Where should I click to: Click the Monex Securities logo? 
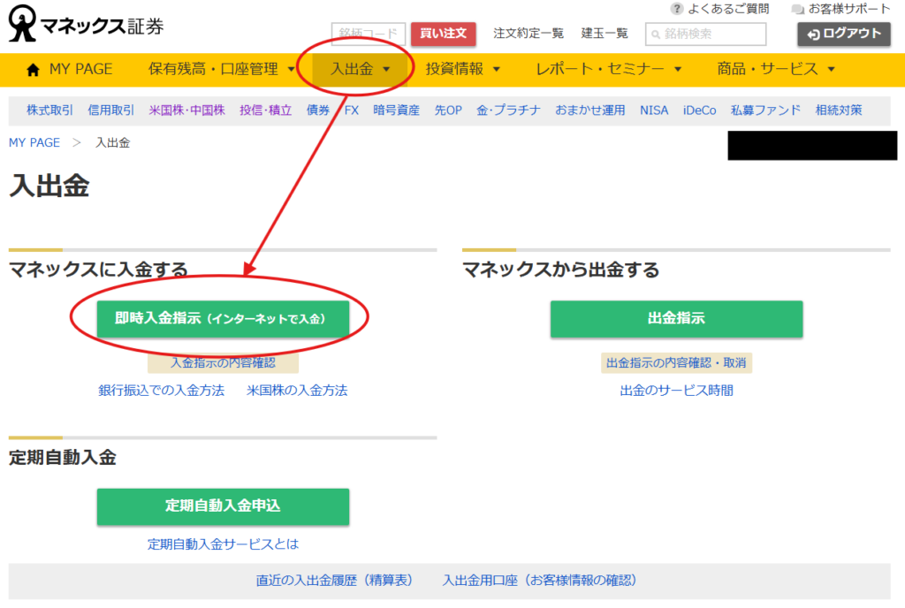(x=86, y=27)
